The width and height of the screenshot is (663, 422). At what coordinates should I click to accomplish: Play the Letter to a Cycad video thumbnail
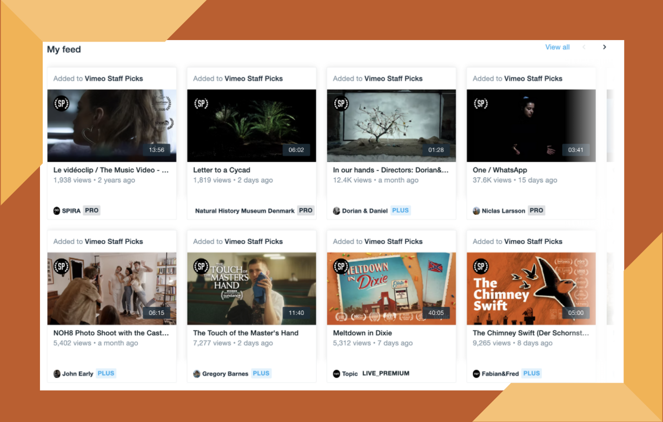click(x=251, y=126)
